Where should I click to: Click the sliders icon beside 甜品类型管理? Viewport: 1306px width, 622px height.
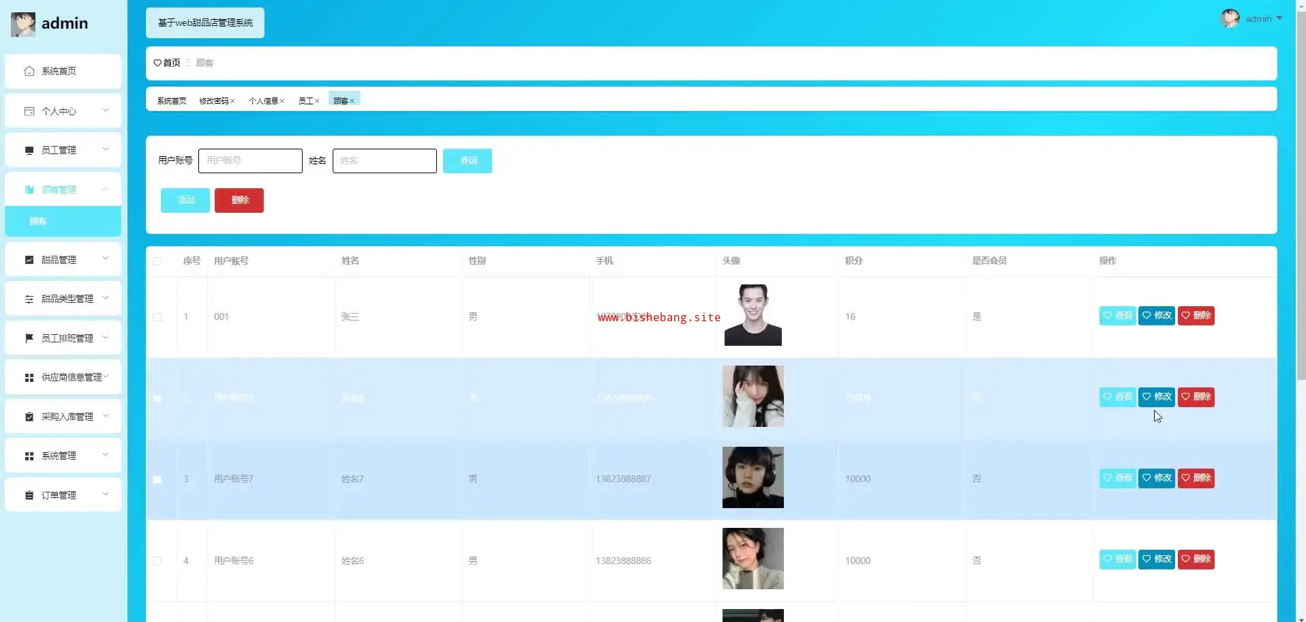coord(29,299)
